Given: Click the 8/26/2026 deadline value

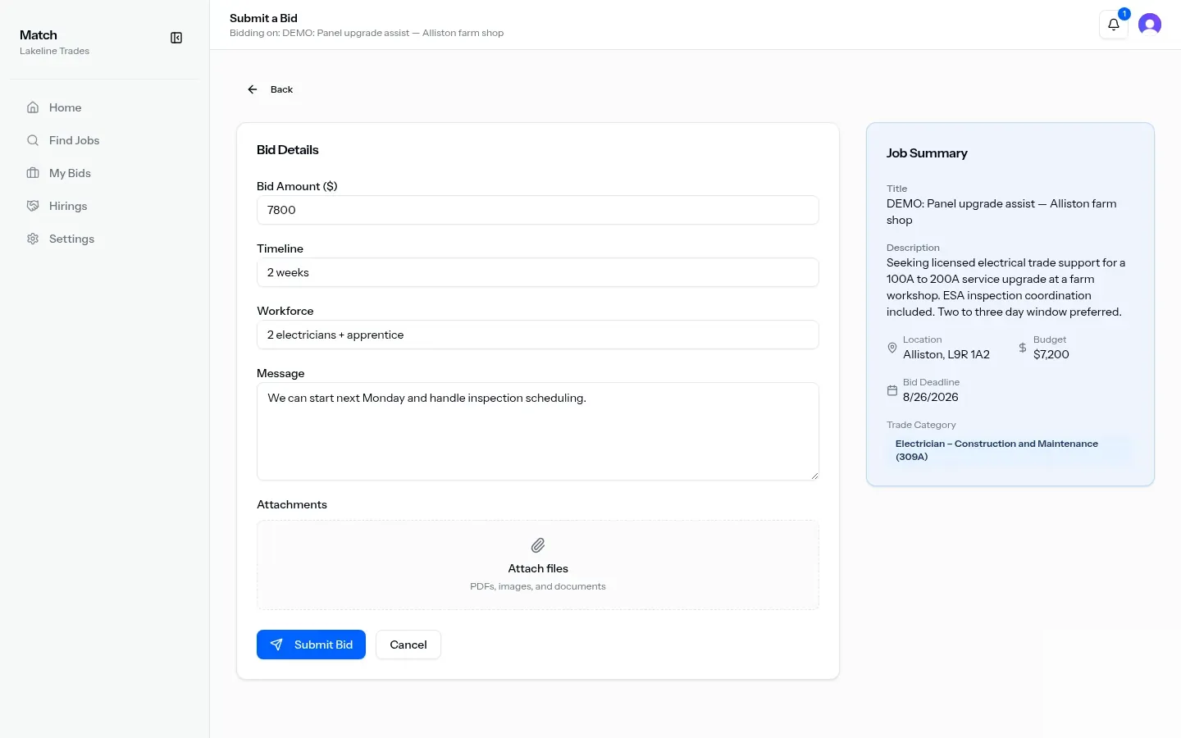Looking at the screenshot, I should 931,397.
